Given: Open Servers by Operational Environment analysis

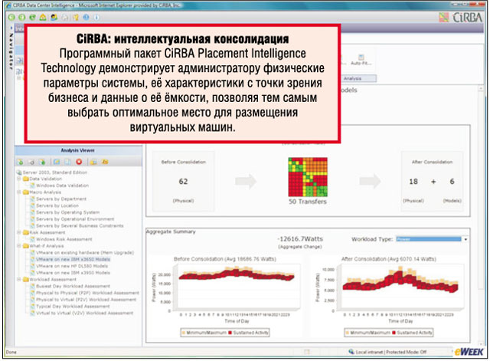Looking at the screenshot, I should (x=75, y=219).
